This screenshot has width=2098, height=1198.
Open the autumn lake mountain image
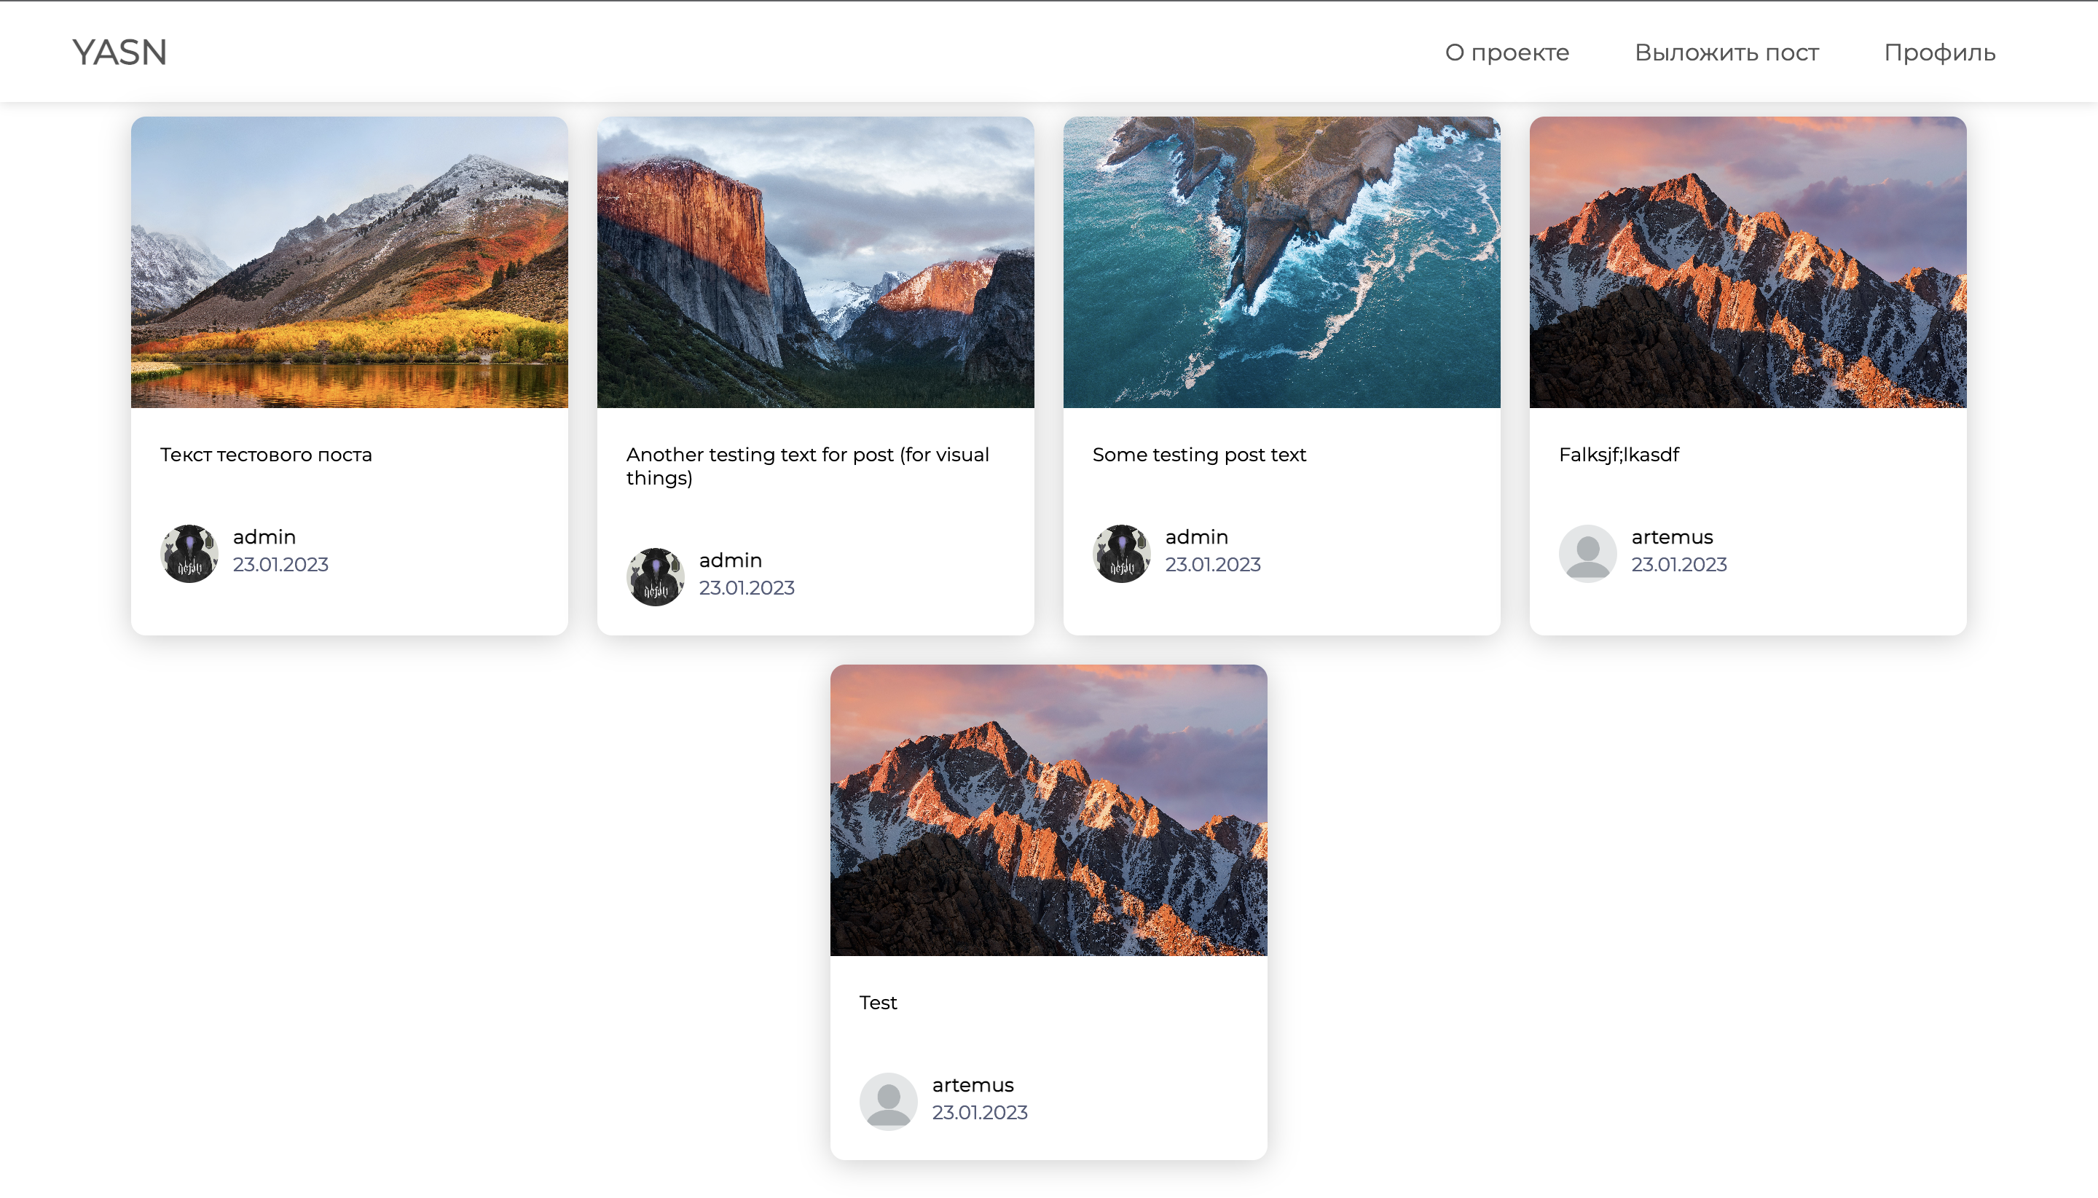[x=350, y=262]
